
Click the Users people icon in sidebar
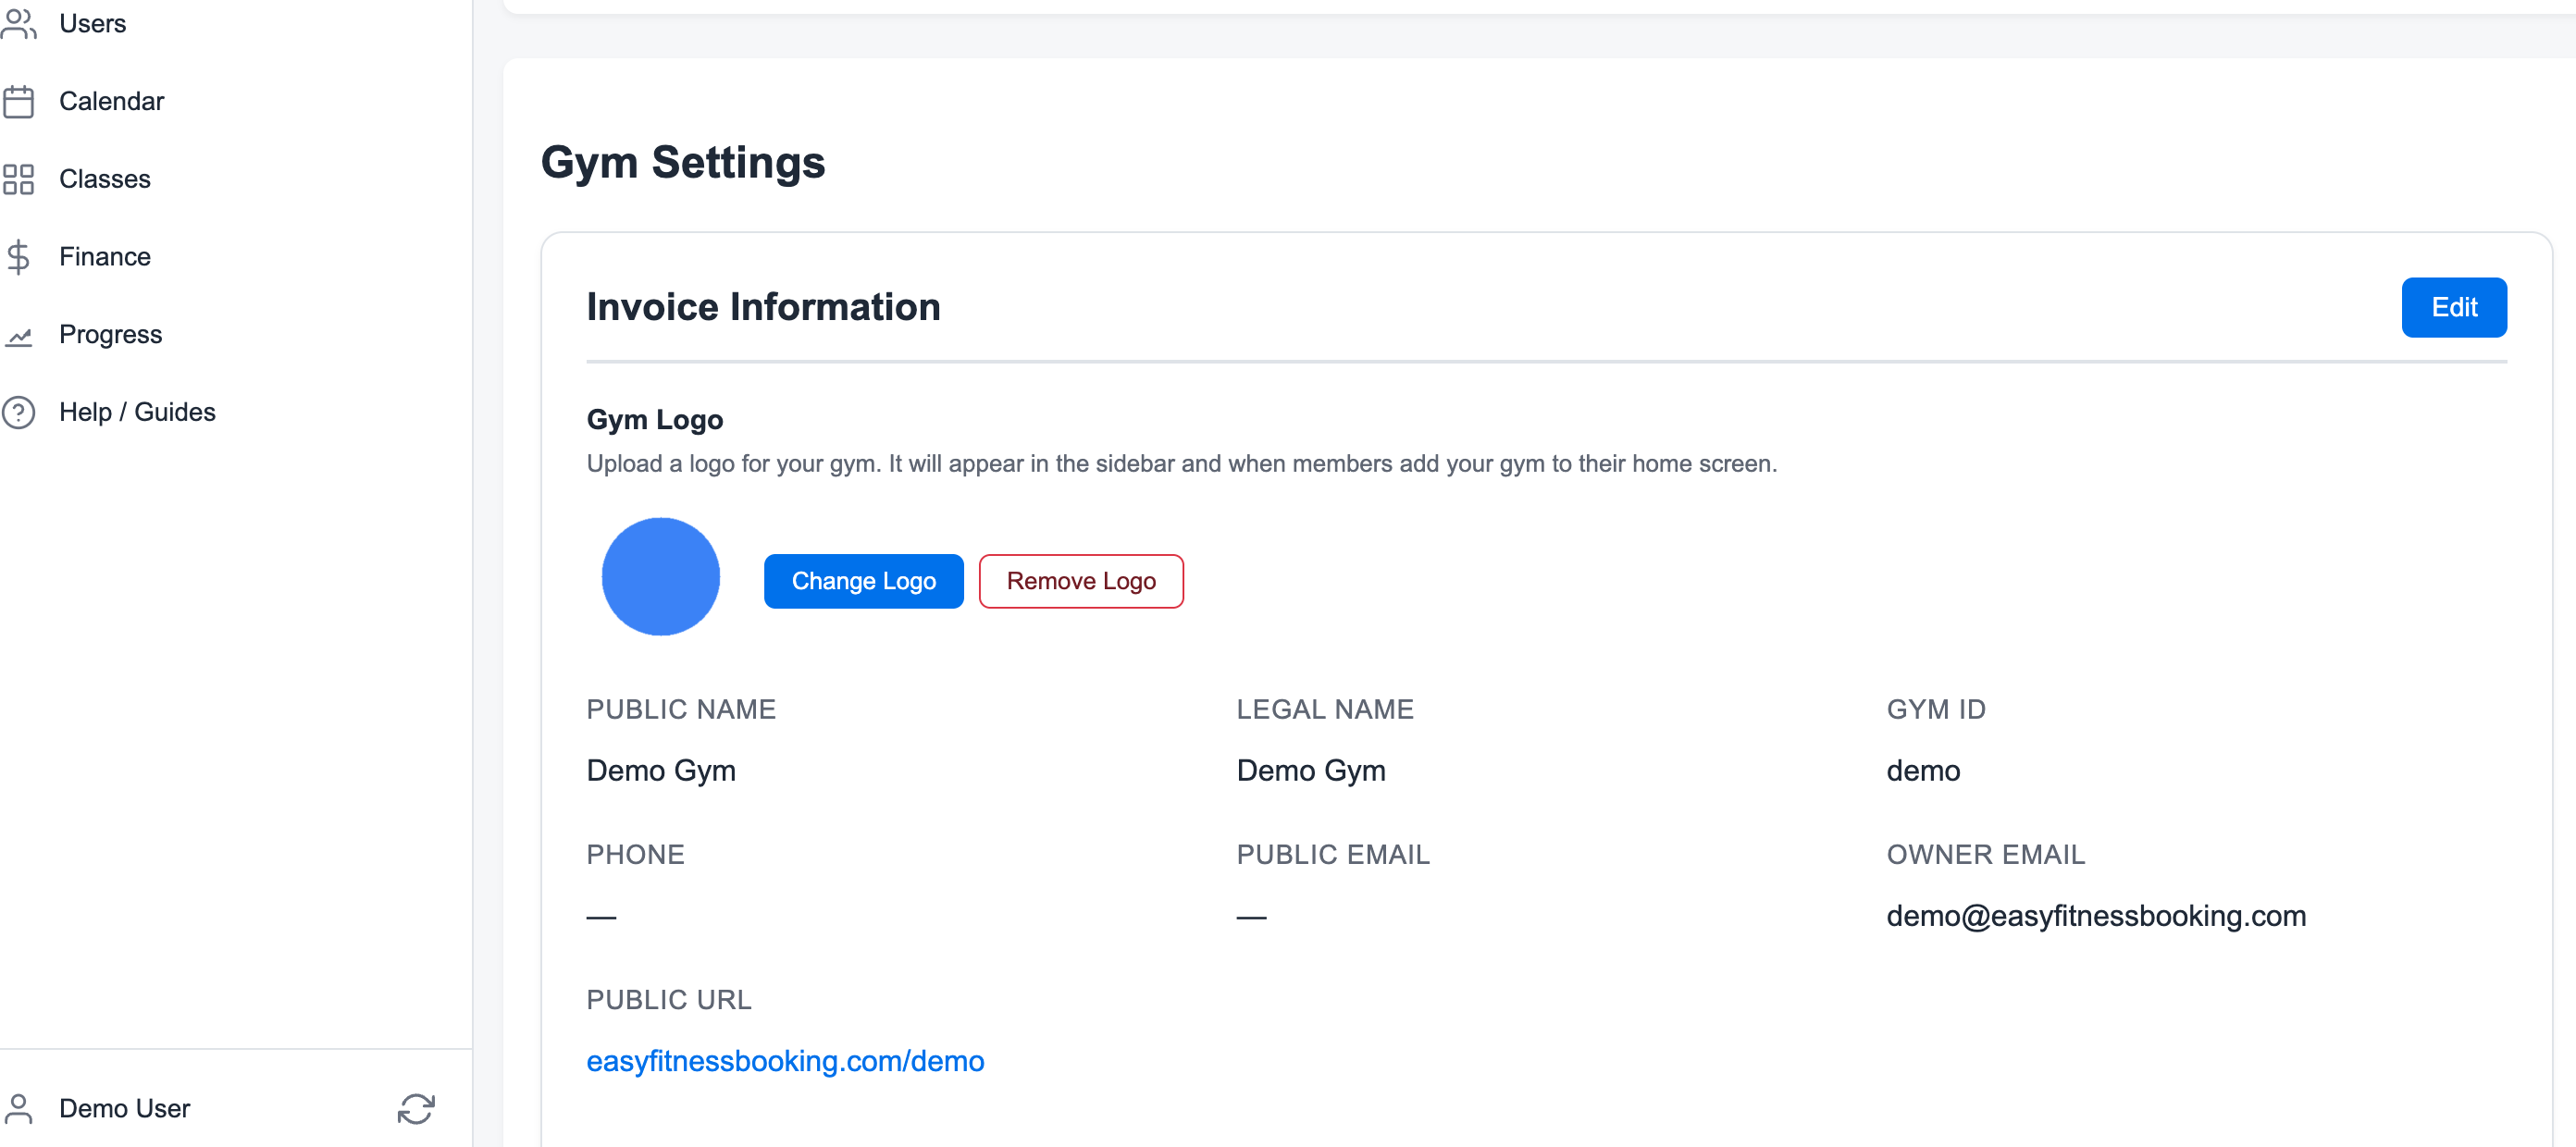(x=18, y=23)
